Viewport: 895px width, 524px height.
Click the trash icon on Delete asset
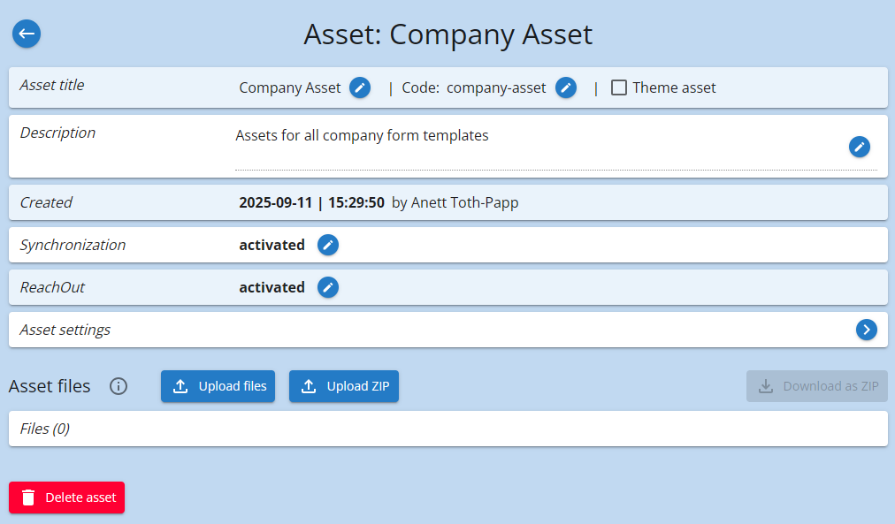pyautogui.click(x=28, y=497)
